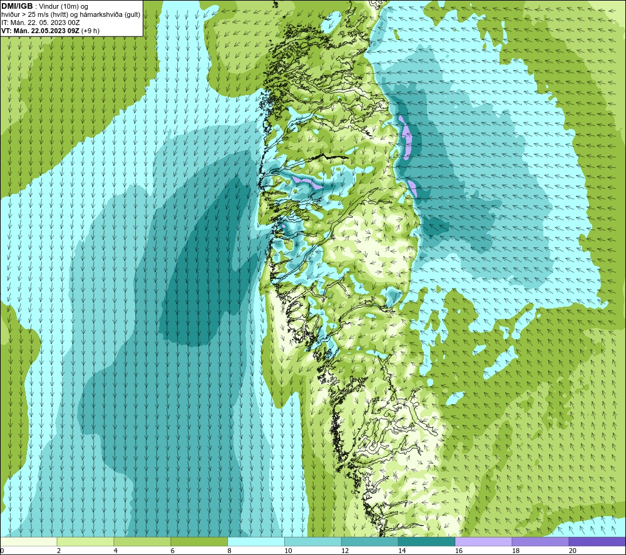Click the legend label '18'
Screen dimensions: 626x555
point(515,551)
